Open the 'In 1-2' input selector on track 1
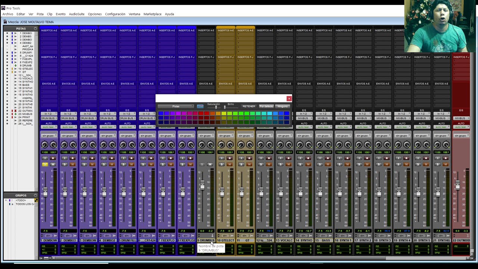The height and width of the screenshot is (269, 478). [x=49, y=114]
